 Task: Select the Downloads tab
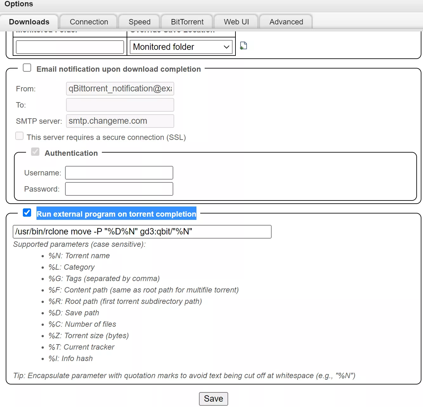(29, 22)
